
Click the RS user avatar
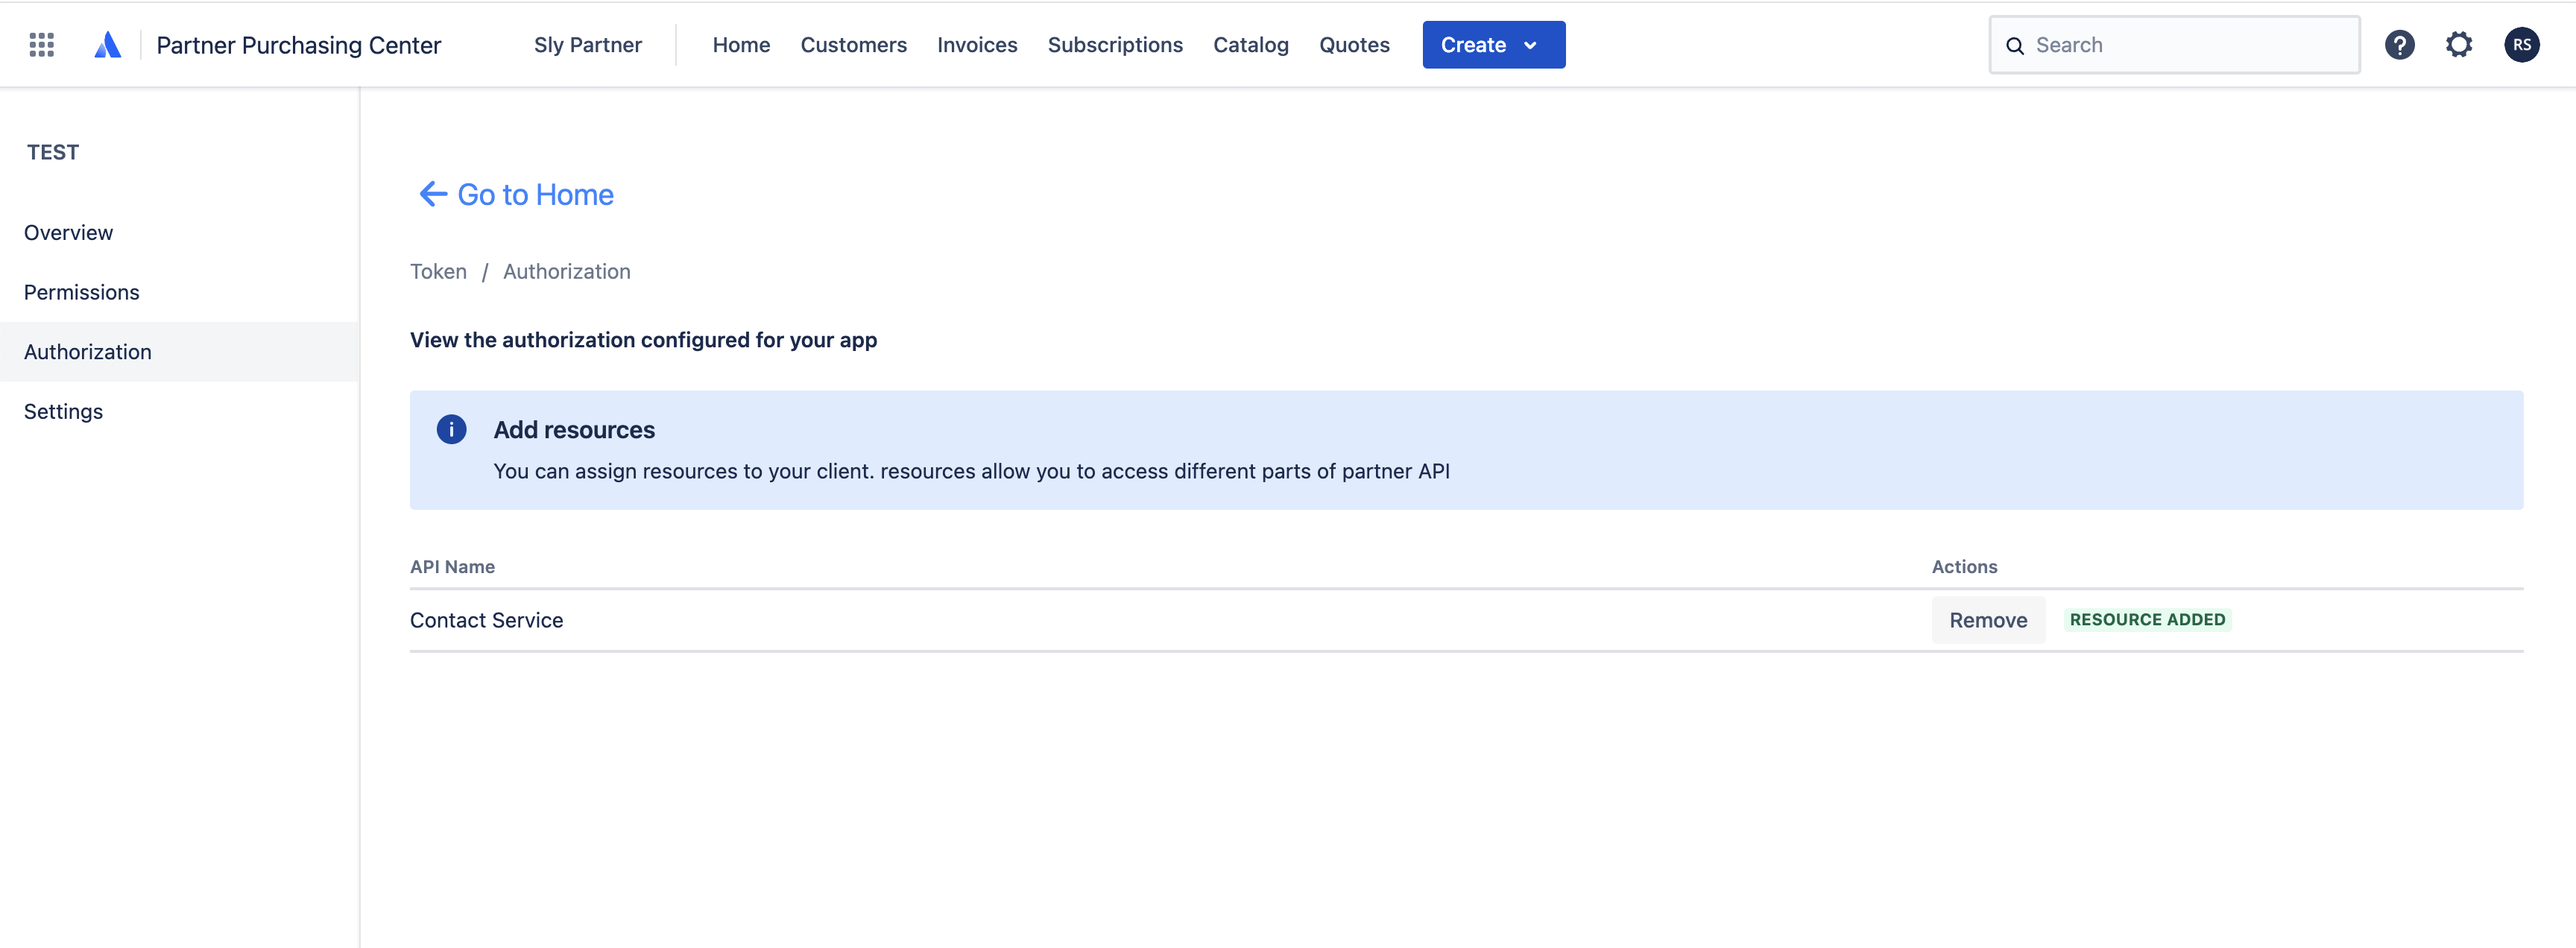click(2521, 45)
